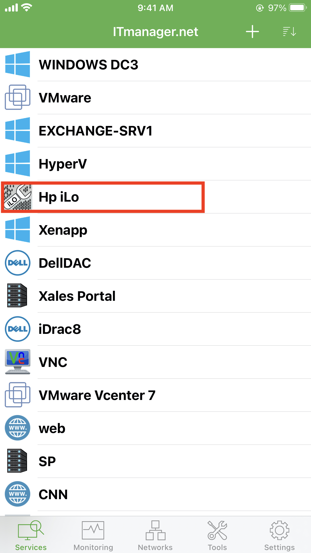Tap the Windows icon for WINDOWS DC3
The width and height of the screenshot is (311, 553).
(18, 65)
